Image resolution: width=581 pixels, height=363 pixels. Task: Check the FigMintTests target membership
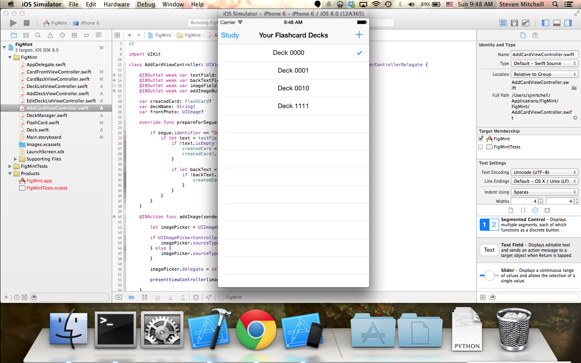pos(481,147)
